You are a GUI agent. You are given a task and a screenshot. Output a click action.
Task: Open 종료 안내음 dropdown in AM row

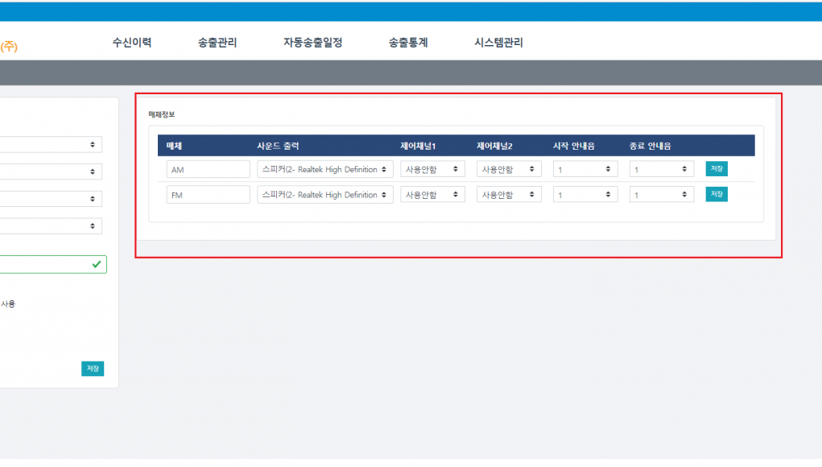[x=662, y=169]
